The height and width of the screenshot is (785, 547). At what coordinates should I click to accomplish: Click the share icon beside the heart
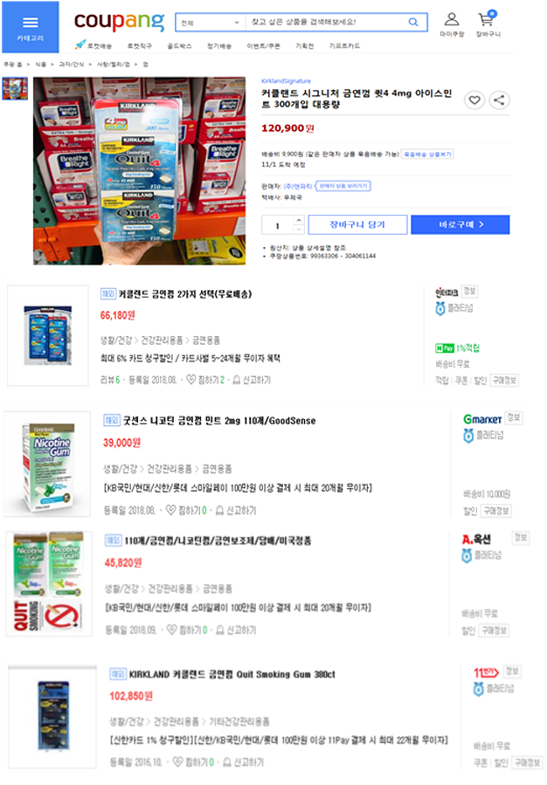pyautogui.click(x=499, y=100)
